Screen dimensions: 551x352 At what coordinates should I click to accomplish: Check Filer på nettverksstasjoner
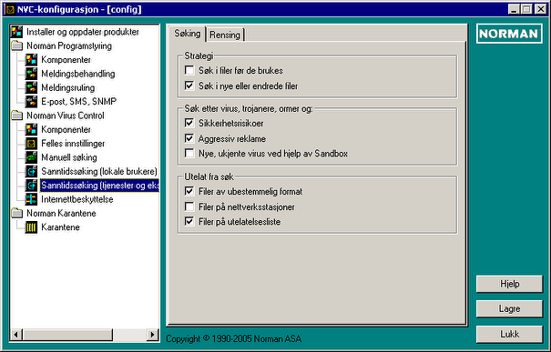(189, 206)
